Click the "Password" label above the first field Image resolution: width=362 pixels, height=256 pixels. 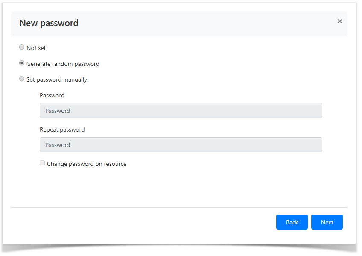[52, 96]
